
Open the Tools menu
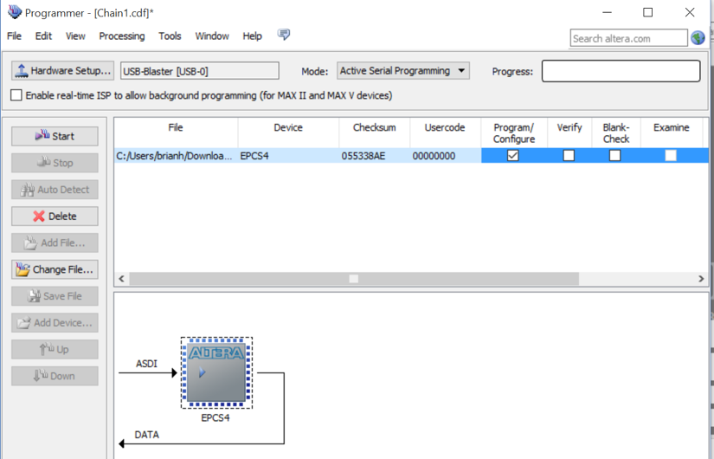coord(170,36)
